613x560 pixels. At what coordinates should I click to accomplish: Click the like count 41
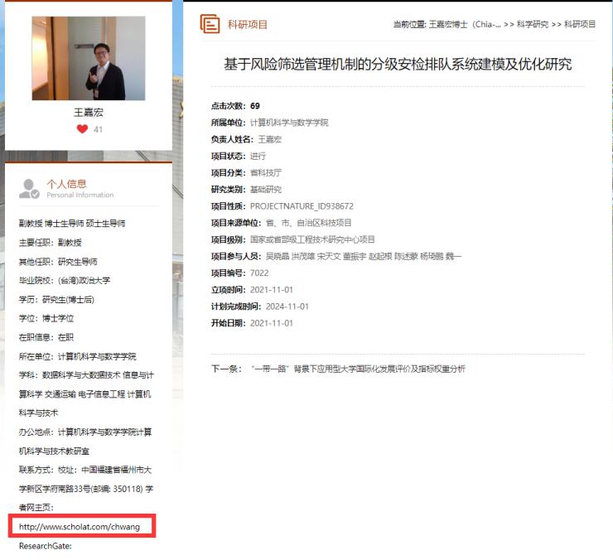coord(99,130)
